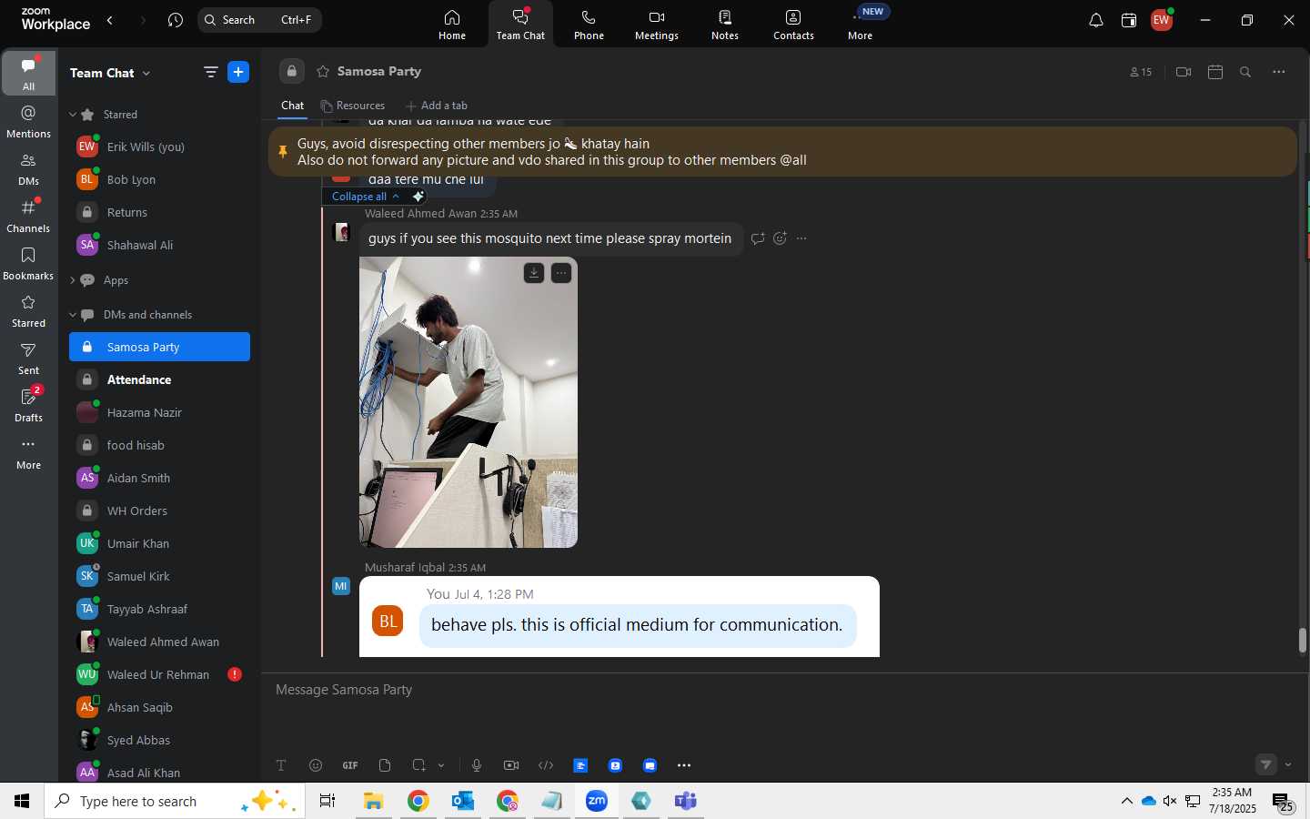Viewport: 1310px width, 819px height.
Task: Open the GIF picker
Action: click(x=350, y=765)
